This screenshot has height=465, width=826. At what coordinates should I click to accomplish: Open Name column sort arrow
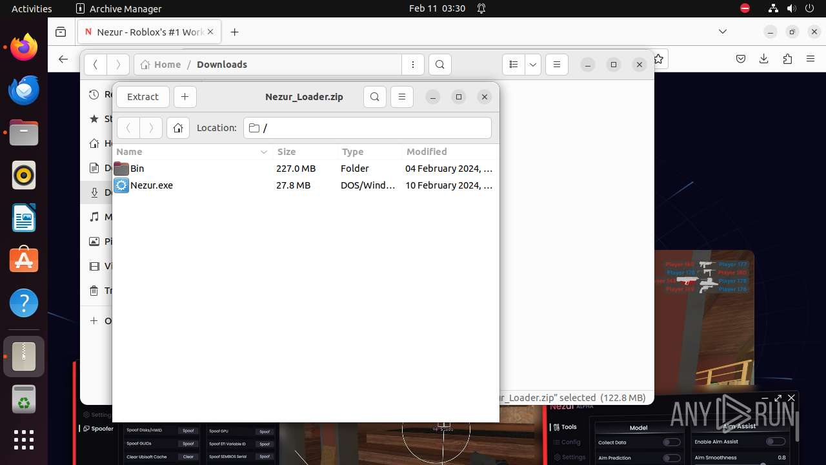[x=263, y=152]
